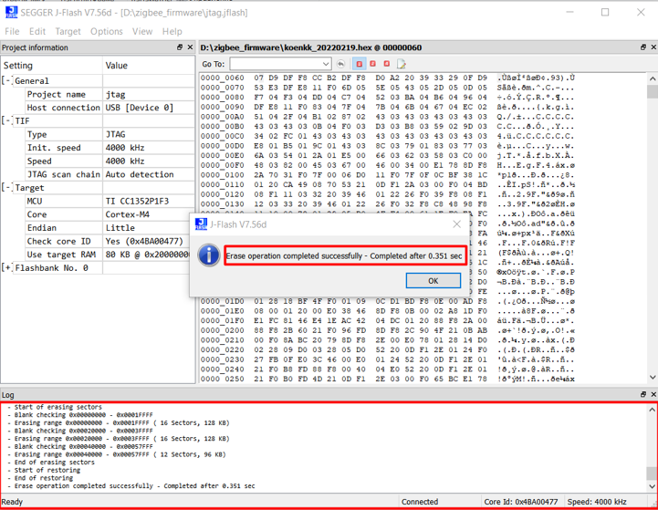658x510 pixels.
Task: Select the 1-byte display width icon
Action: (360, 64)
